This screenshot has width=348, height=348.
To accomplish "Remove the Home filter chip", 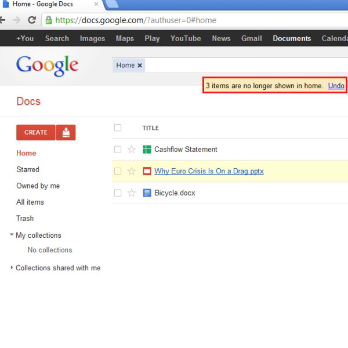I will [140, 65].
